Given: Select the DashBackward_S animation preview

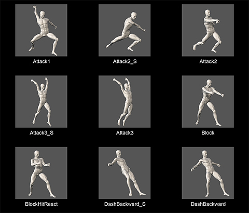Looking at the screenshot, I should click(x=125, y=173).
